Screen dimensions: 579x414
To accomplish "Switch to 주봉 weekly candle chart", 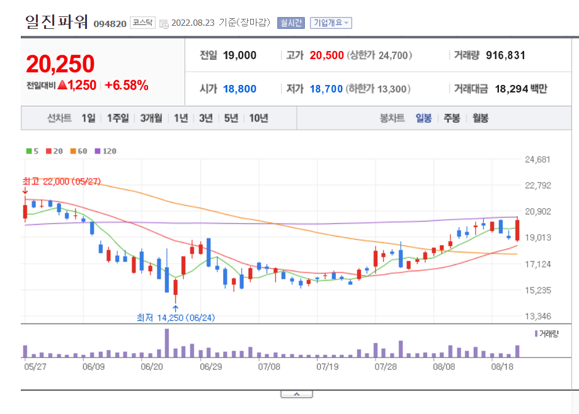I will (452, 118).
